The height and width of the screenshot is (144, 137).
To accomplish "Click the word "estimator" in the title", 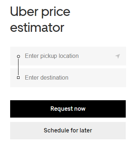I will point(37,27).
